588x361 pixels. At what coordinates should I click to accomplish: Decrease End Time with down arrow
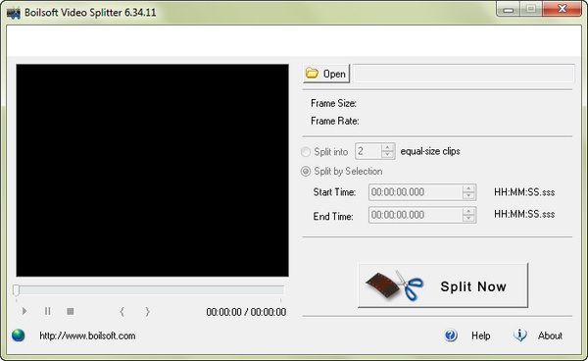coord(468,219)
